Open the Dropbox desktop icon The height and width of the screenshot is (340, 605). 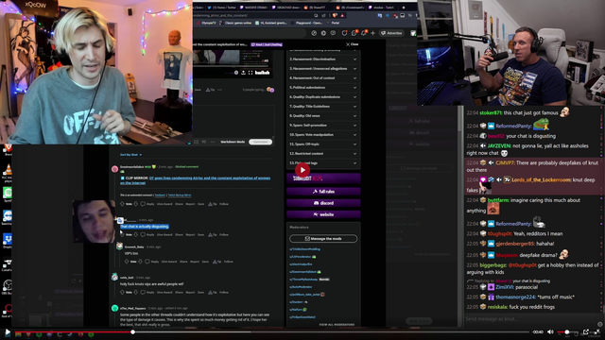point(7,240)
